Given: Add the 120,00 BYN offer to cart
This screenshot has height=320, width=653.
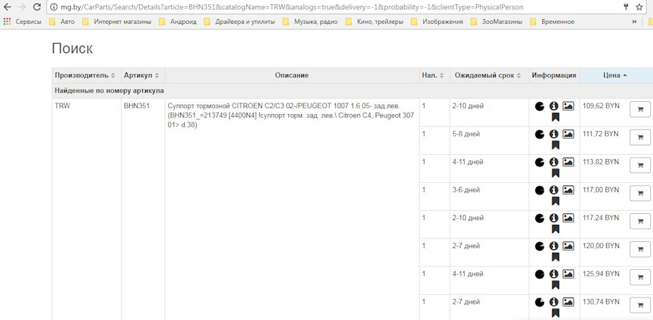Looking at the screenshot, I should [x=640, y=249].
